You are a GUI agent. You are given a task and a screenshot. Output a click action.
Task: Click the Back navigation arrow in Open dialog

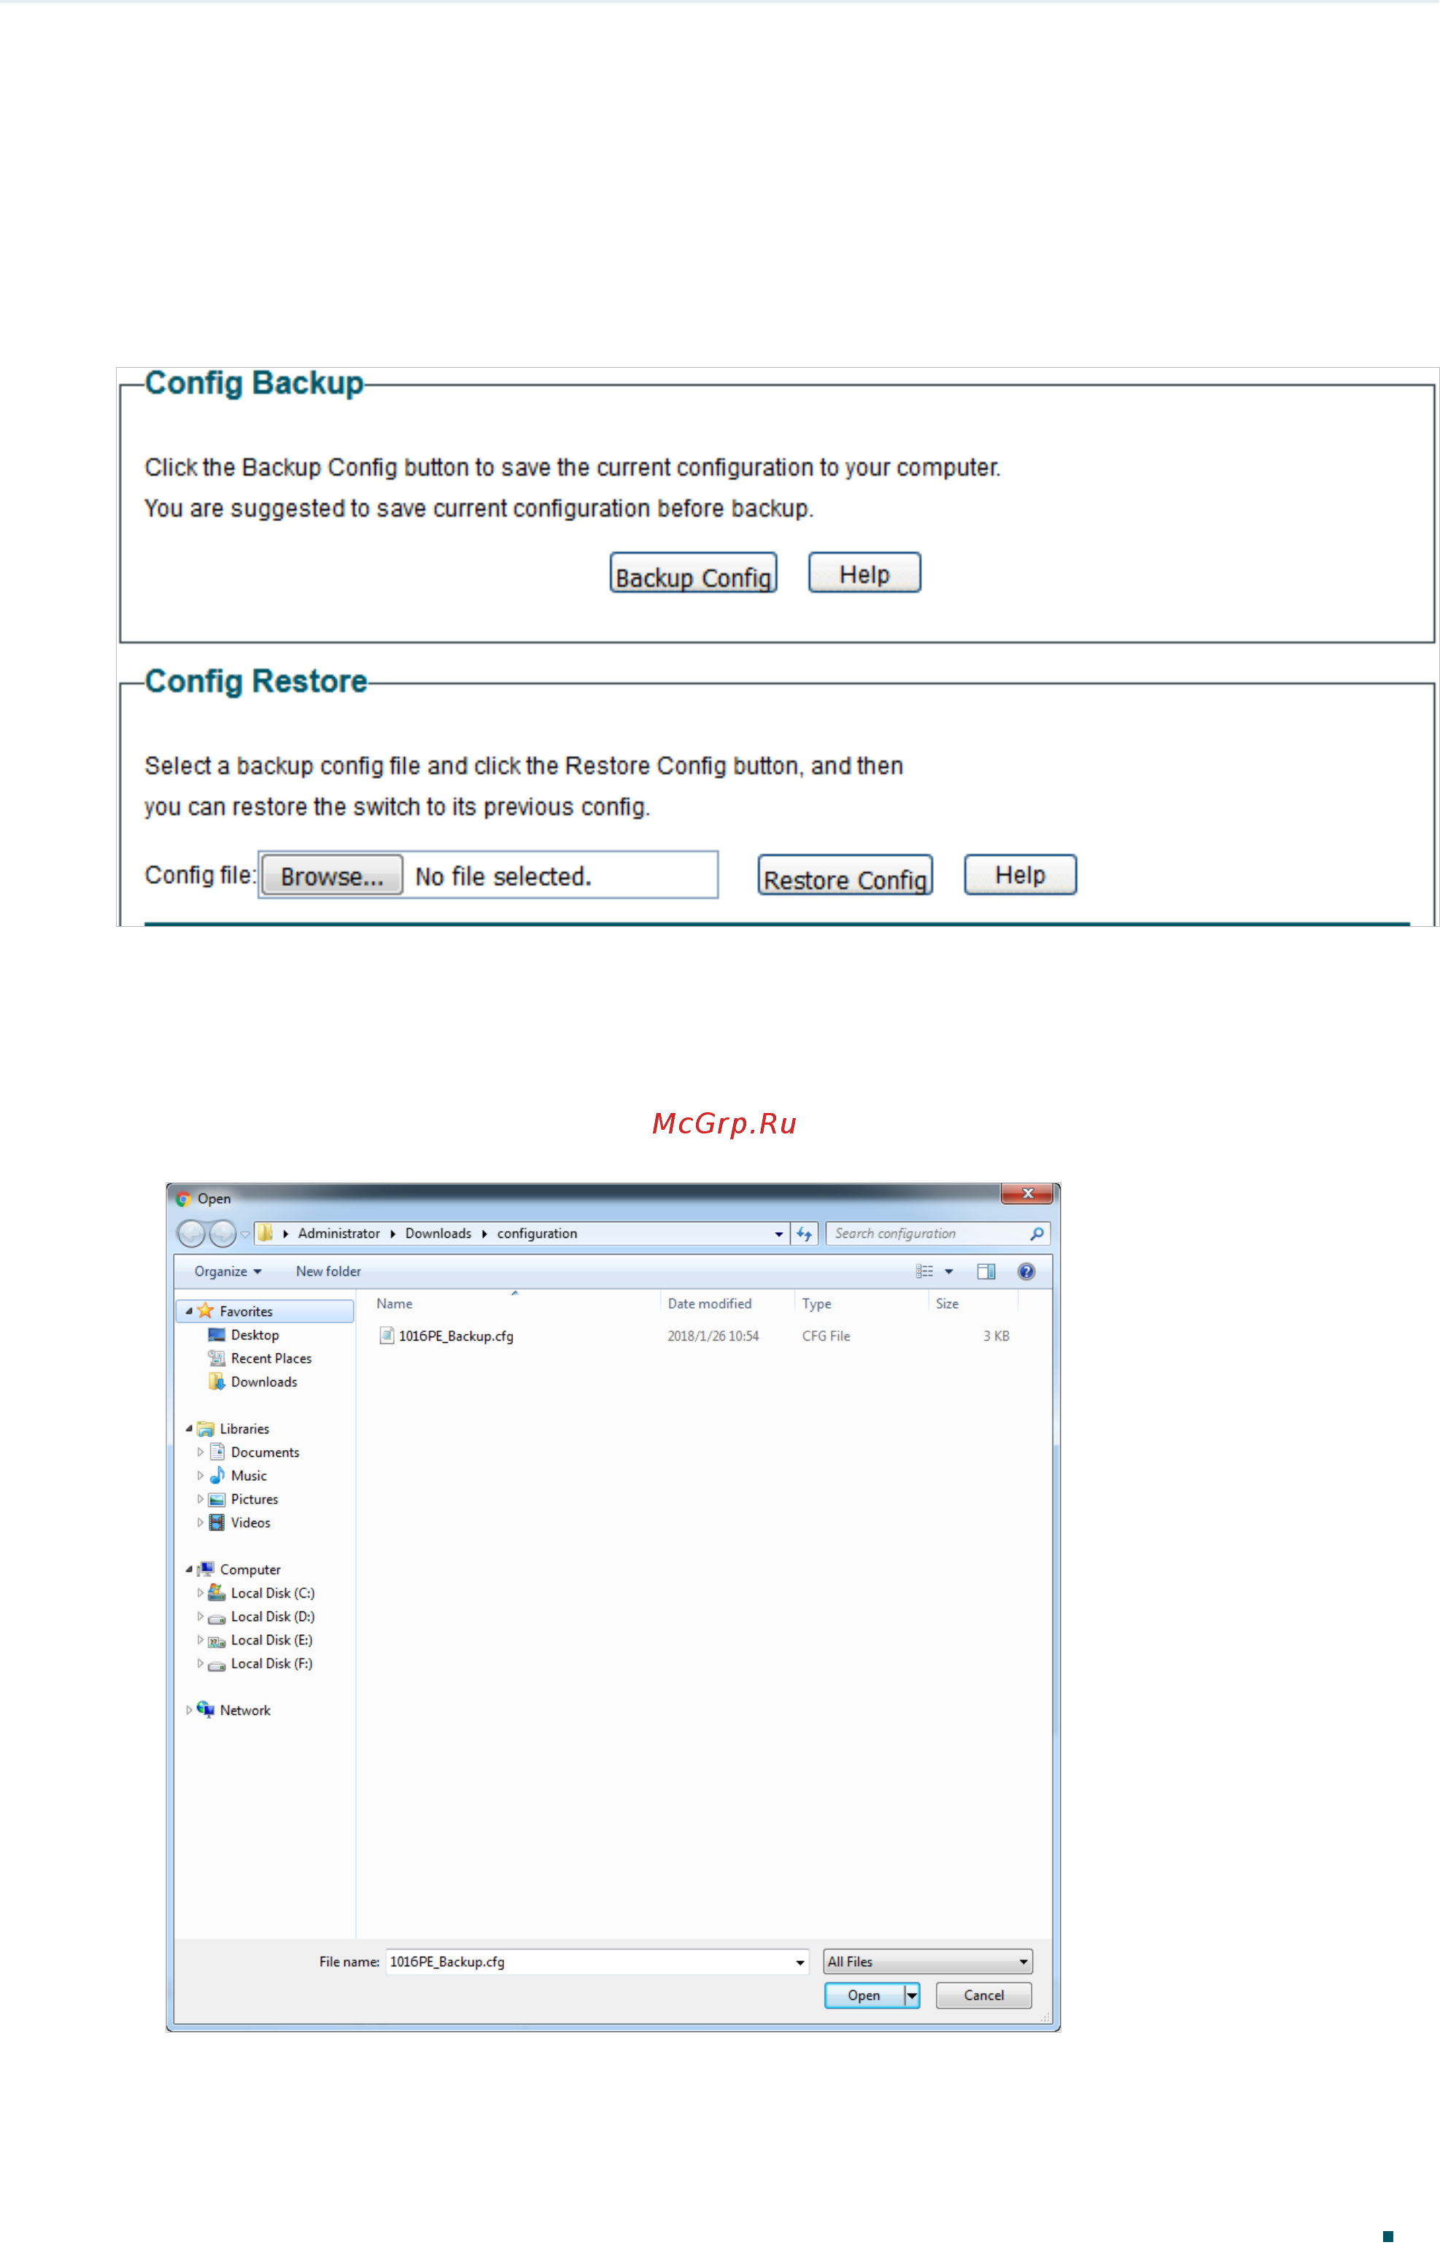click(x=190, y=1234)
